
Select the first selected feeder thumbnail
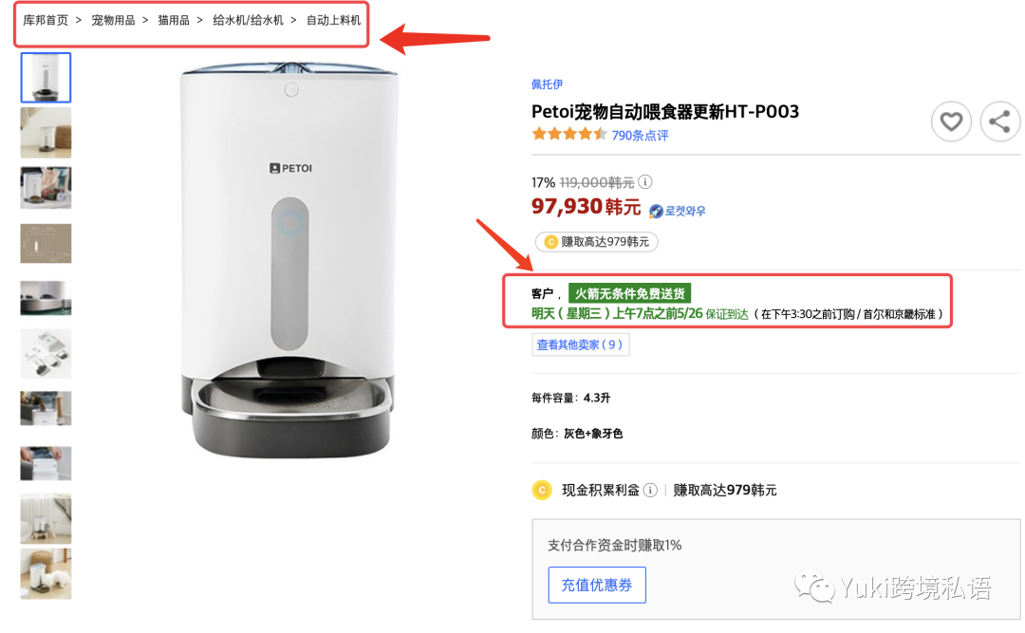46,78
